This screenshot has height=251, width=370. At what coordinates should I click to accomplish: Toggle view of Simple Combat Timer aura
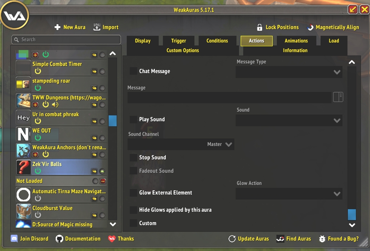(102, 72)
